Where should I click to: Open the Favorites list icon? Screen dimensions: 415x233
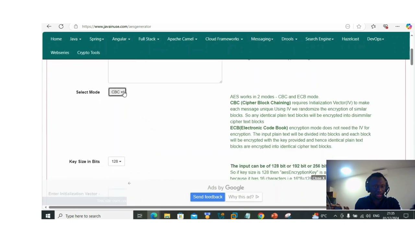(x=373, y=27)
